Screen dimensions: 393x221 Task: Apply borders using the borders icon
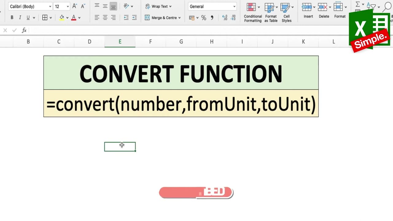[45, 18]
